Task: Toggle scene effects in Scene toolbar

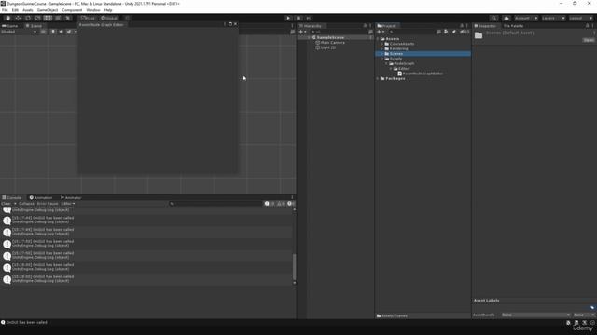Action: pos(69,32)
